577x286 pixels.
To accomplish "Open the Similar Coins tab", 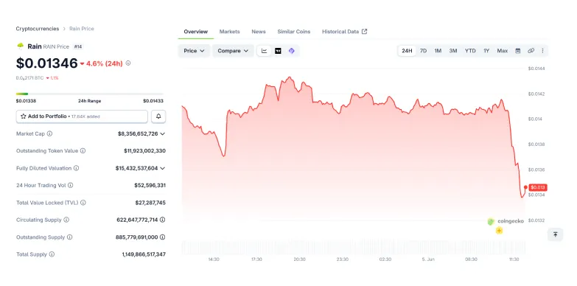I will [x=293, y=32].
